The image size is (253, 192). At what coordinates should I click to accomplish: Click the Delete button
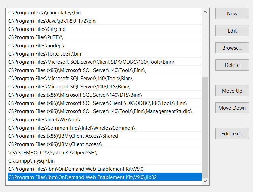(x=232, y=65)
